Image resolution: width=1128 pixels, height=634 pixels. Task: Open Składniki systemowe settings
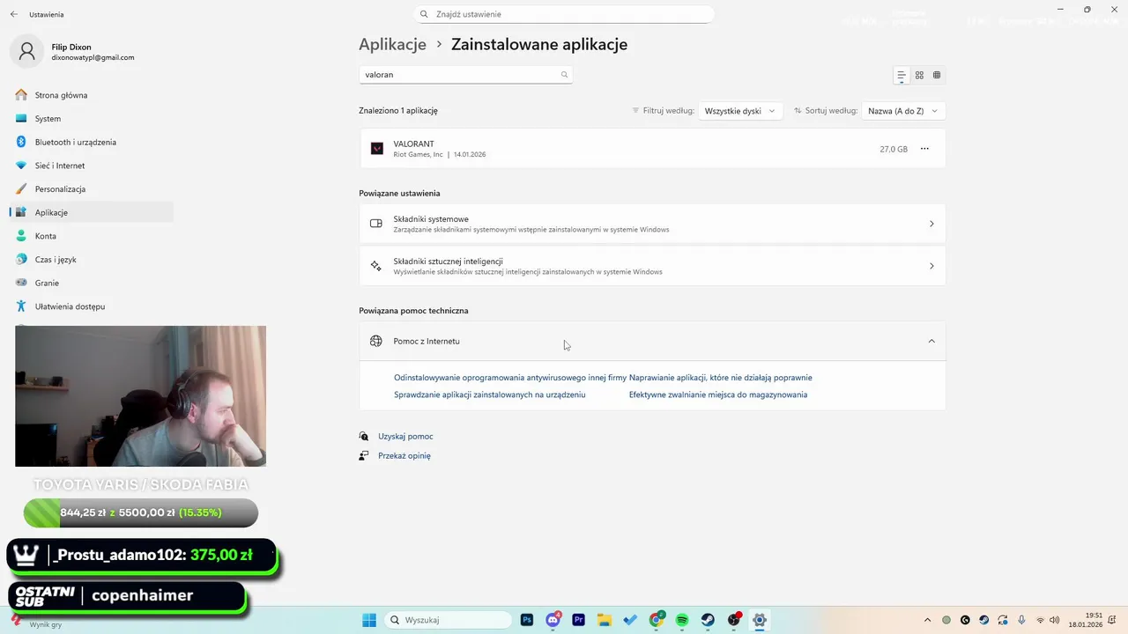[x=652, y=224]
